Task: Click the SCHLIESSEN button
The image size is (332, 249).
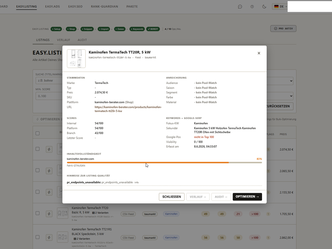Action: pyautogui.click(x=172, y=197)
